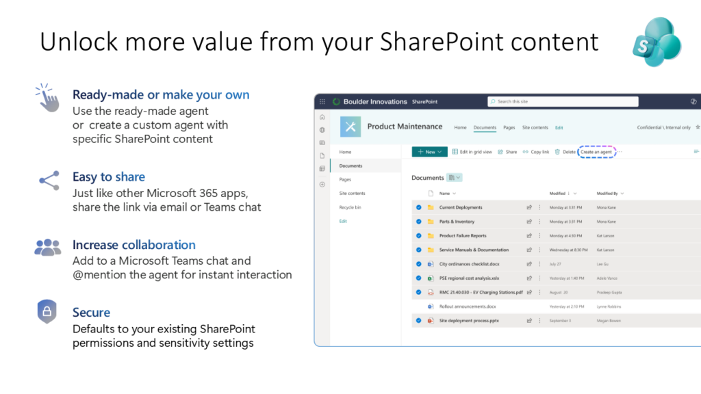The height and width of the screenshot is (394, 701).
Task: Open more actions for PSE regional cost analysis
Action: pyautogui.click(x=539, y=278)
